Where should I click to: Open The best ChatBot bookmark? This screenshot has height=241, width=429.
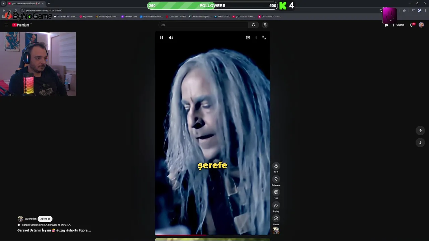coord(65,17)
